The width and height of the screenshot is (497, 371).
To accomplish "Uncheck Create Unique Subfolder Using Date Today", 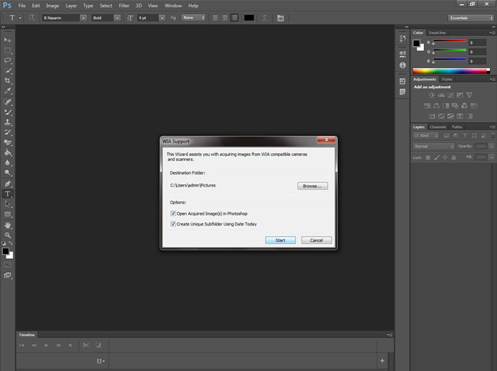I will tap(173, 224).
